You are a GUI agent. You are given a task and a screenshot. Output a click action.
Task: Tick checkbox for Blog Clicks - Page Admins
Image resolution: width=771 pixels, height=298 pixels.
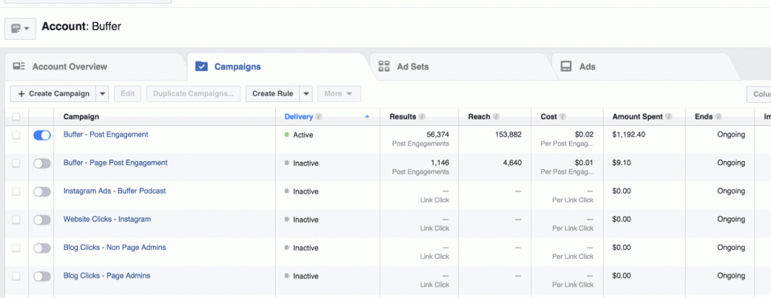(16, 276)
